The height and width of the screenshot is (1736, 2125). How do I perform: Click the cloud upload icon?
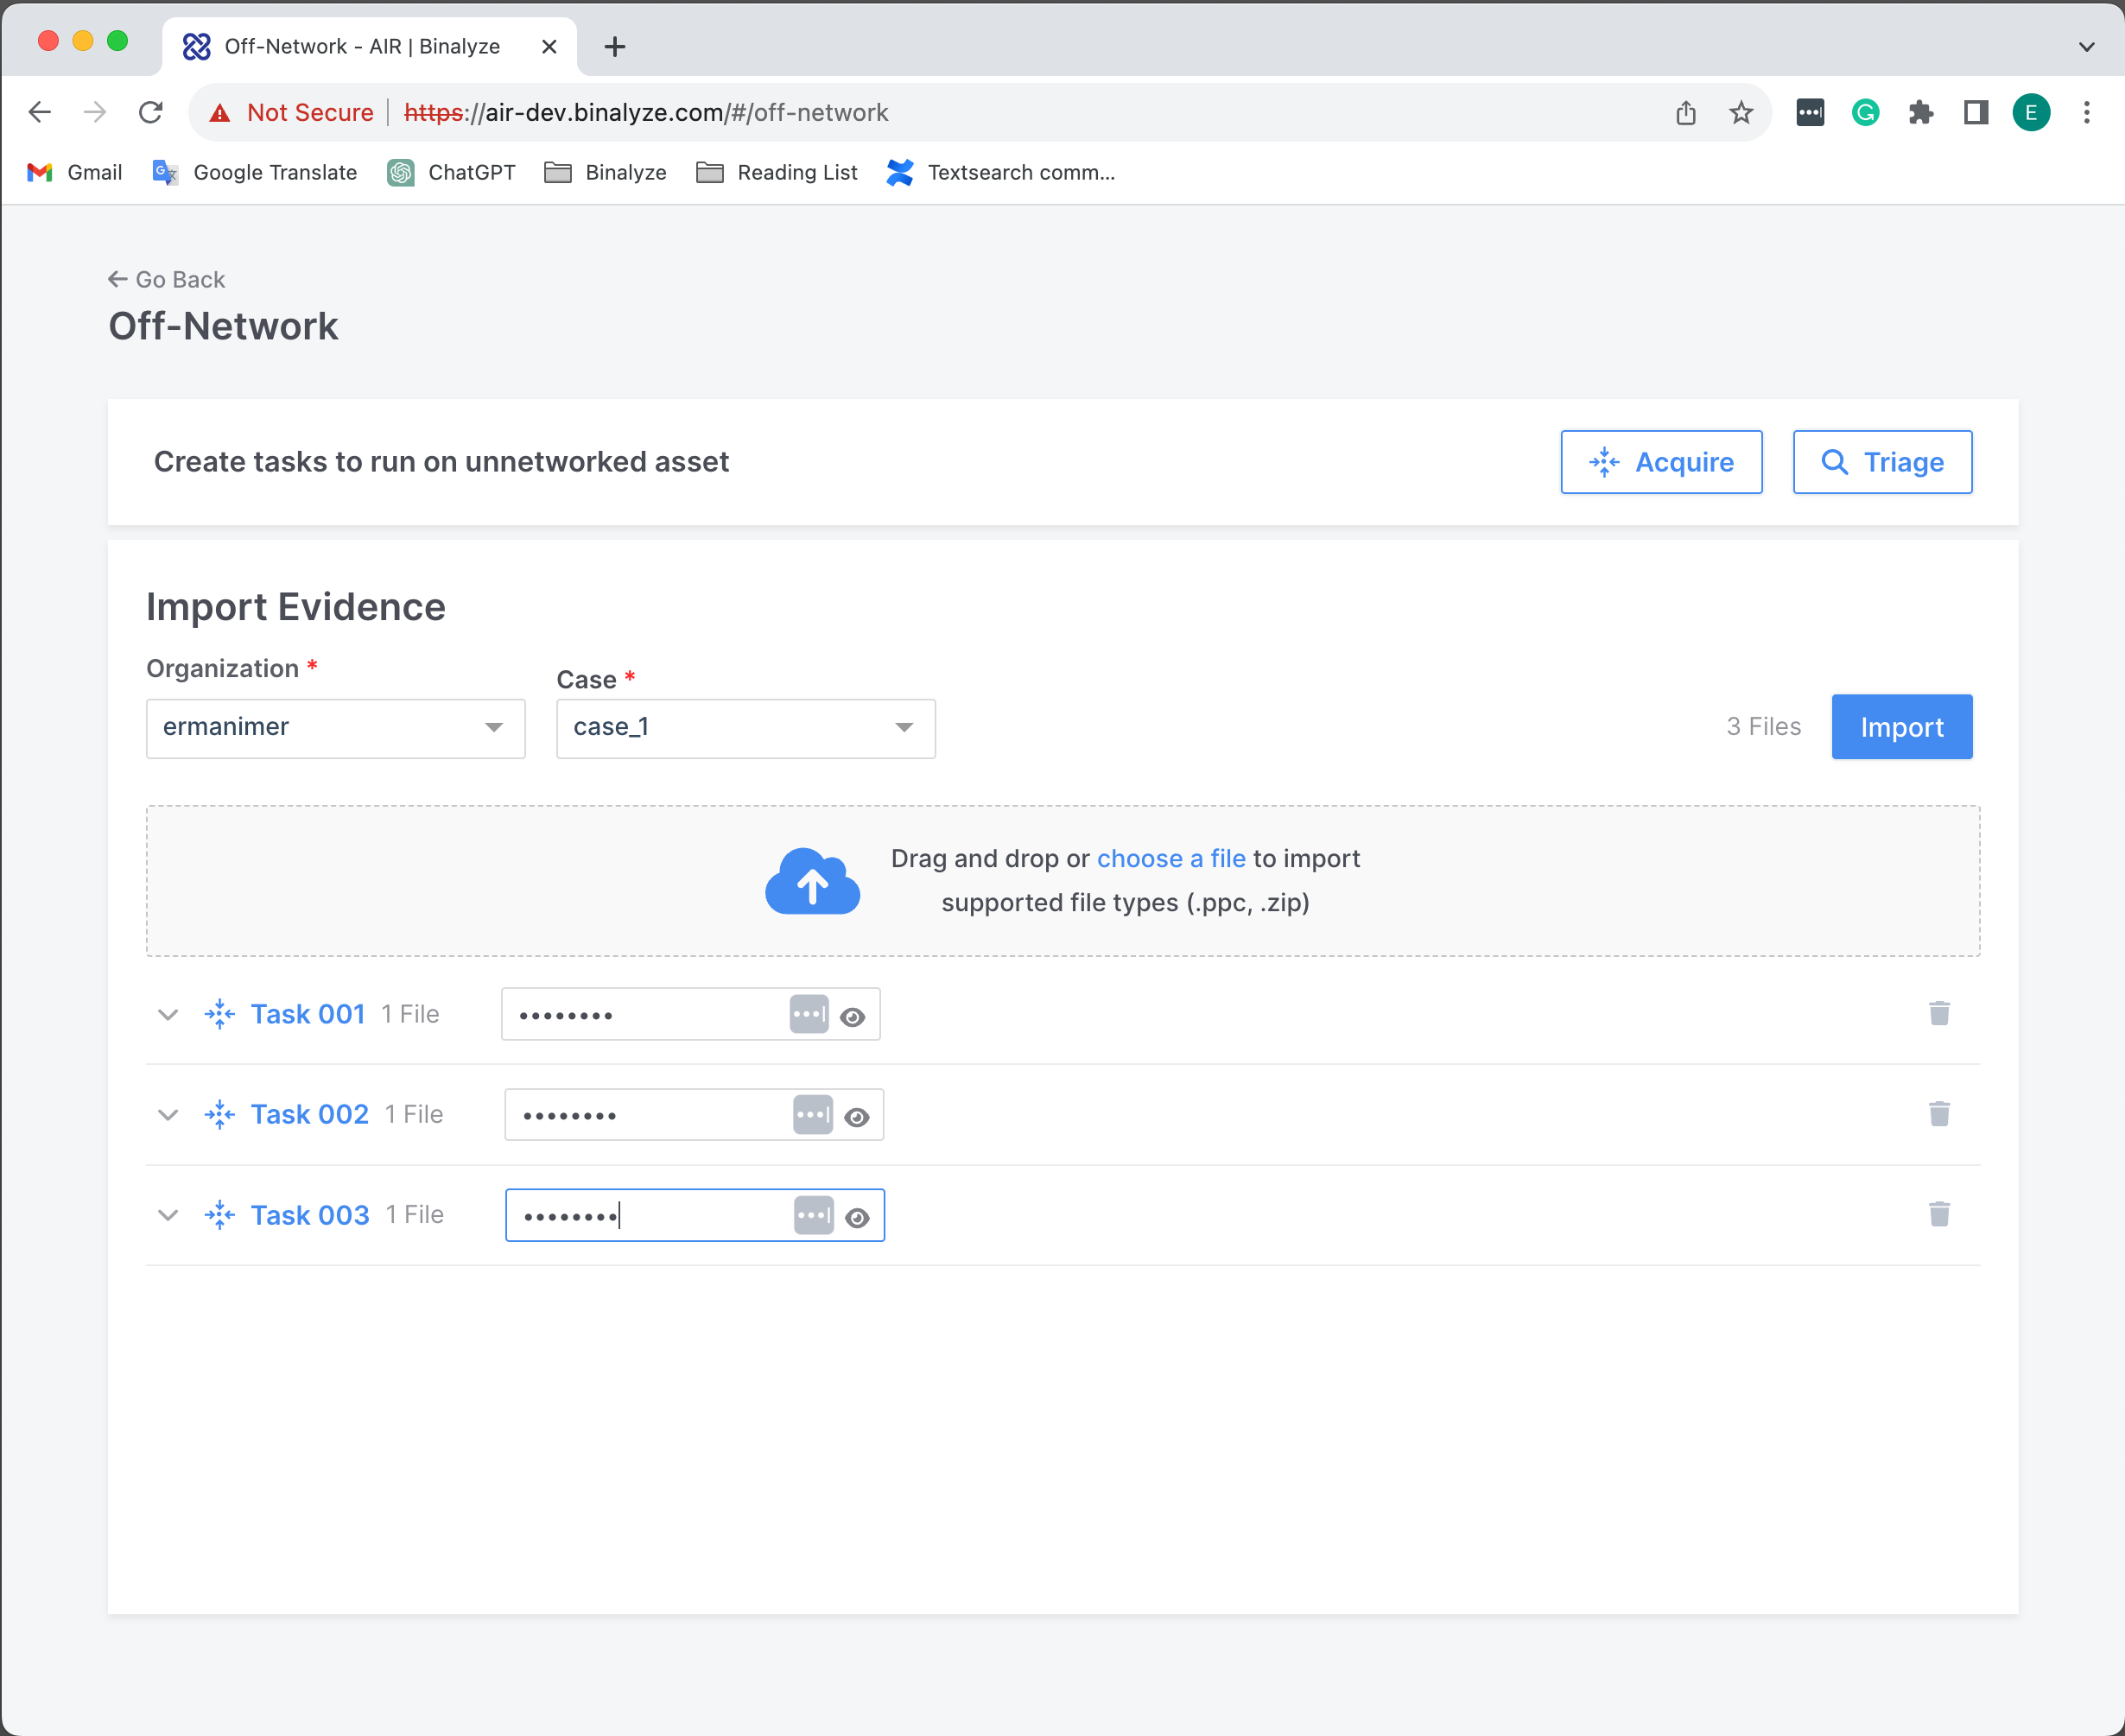tap(812, 881)
